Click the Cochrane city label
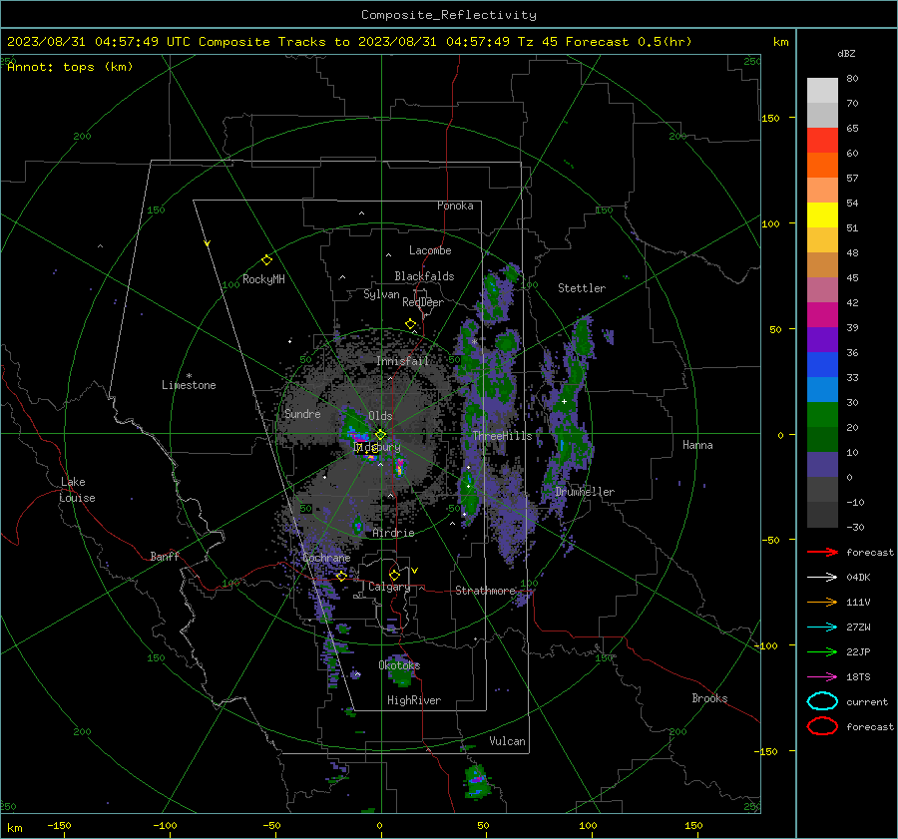The image size is (898, 839). [326, 558]
